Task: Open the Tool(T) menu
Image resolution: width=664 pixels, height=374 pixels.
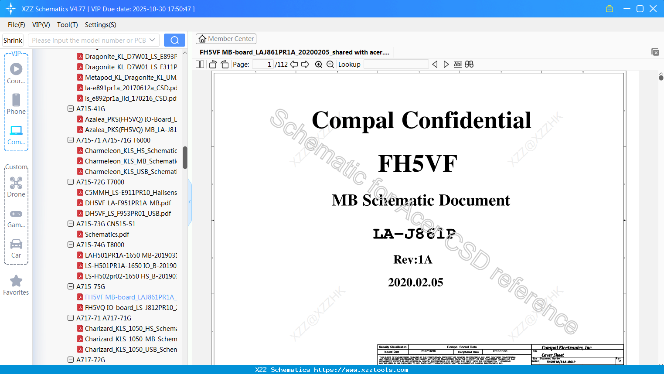Action: (x=68, y=25)
